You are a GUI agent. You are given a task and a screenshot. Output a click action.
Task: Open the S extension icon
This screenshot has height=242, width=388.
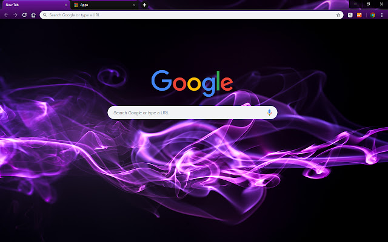pos(350,15)
